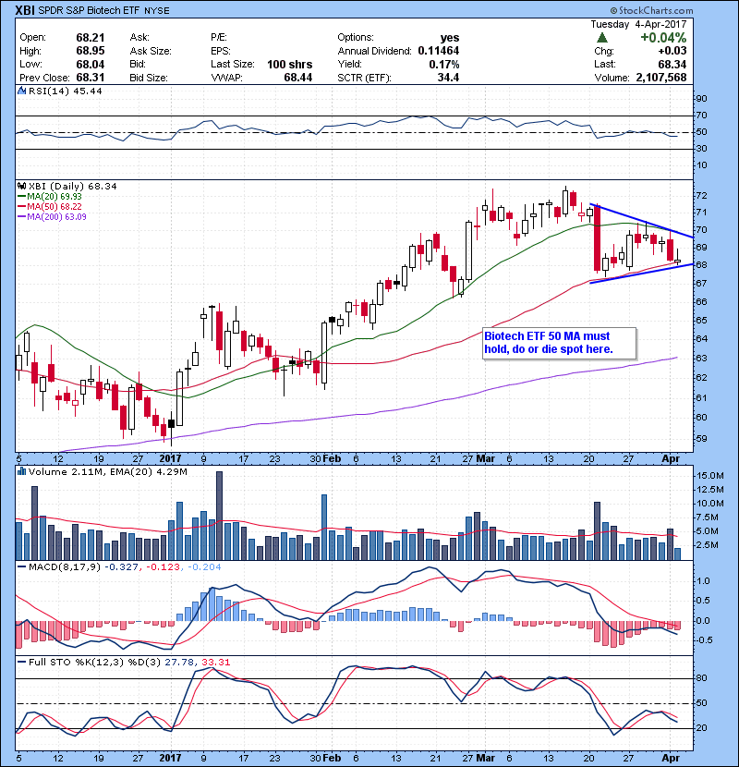Click the XBI (Daily) 68.34 chart label

[x=72, y=187]
